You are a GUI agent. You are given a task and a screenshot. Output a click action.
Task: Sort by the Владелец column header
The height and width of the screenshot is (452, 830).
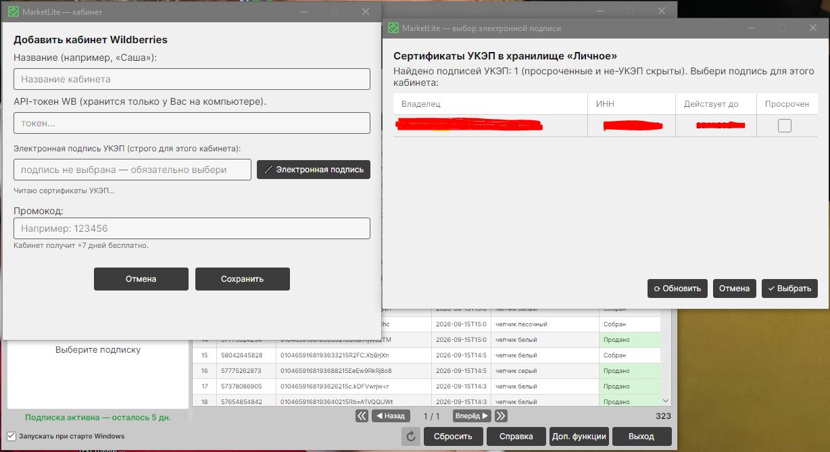point(491,104)
